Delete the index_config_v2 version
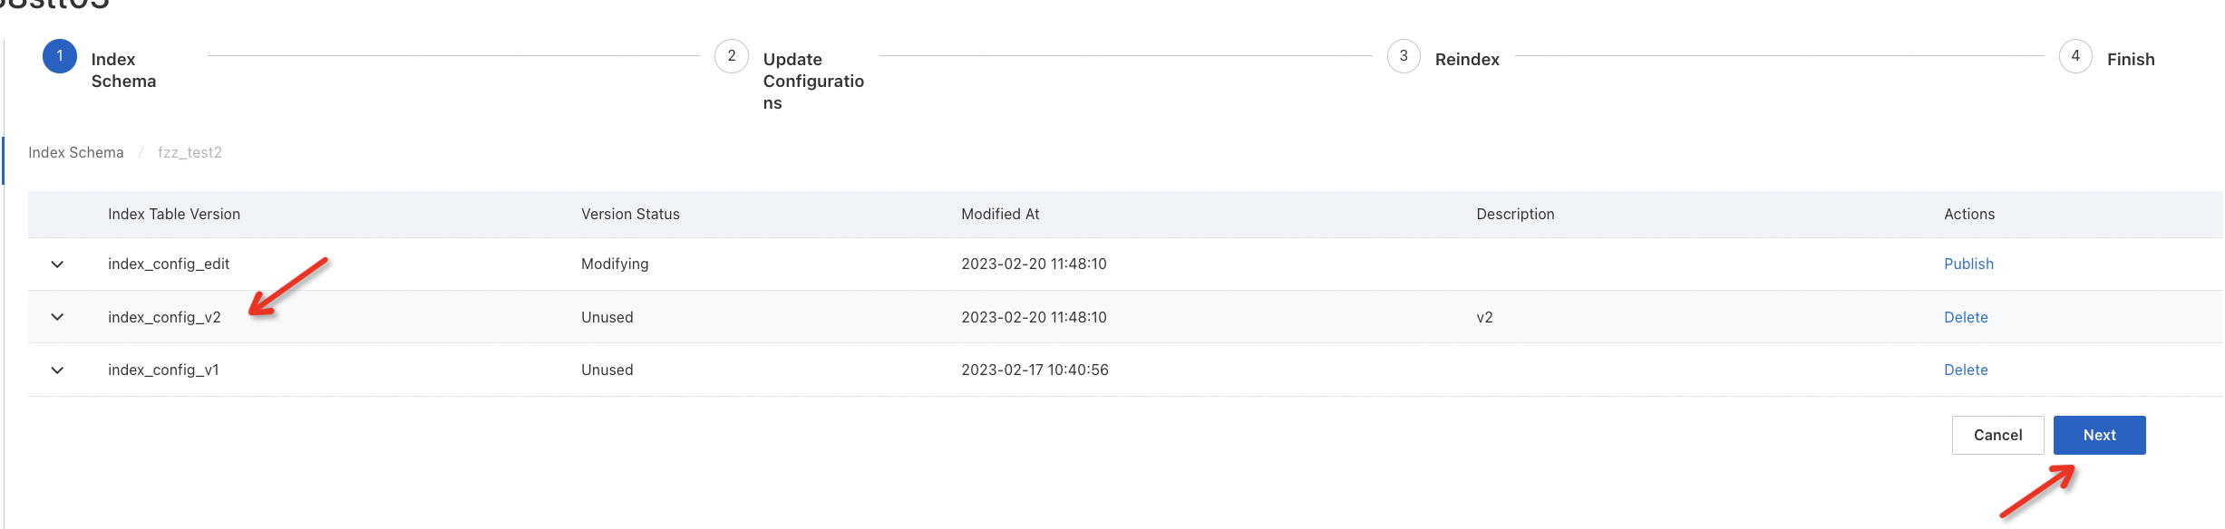Image resolution: width=2225 pixels, height=529 pixels. pos(1966,317)
